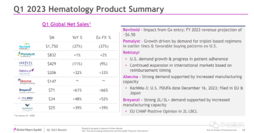Click the Ex-FX % column header

click(x=104, y=38)
